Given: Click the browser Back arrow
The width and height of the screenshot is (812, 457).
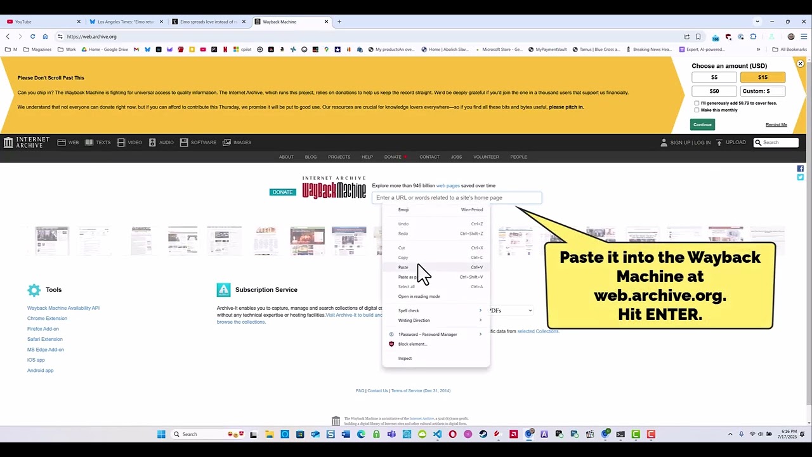Looking at the screenshot, I should pos(8,36).
